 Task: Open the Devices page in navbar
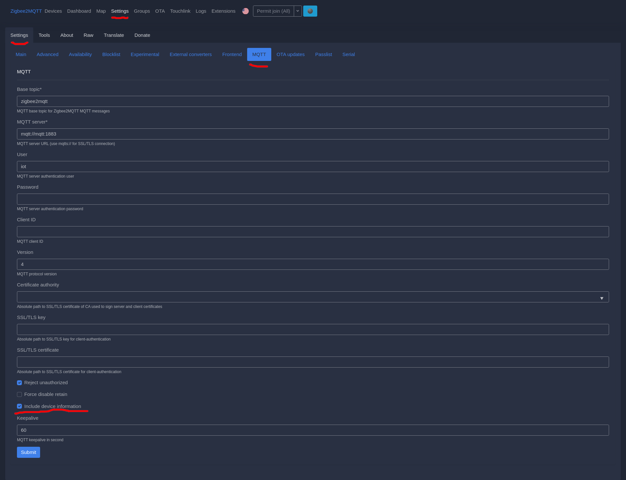[53, 11]
